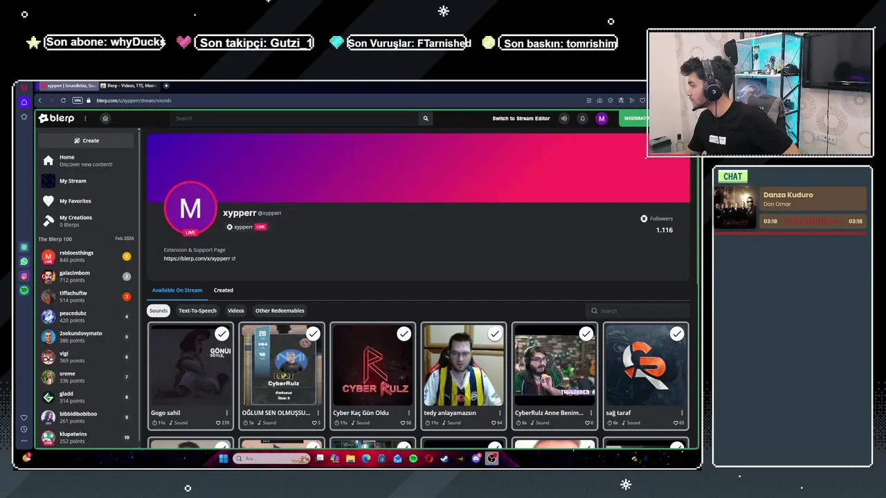The width and height of the screenshot is (886, 498).
Task: Open rstdoesthings in Blerp 100 list
Action: click(87, 257)
